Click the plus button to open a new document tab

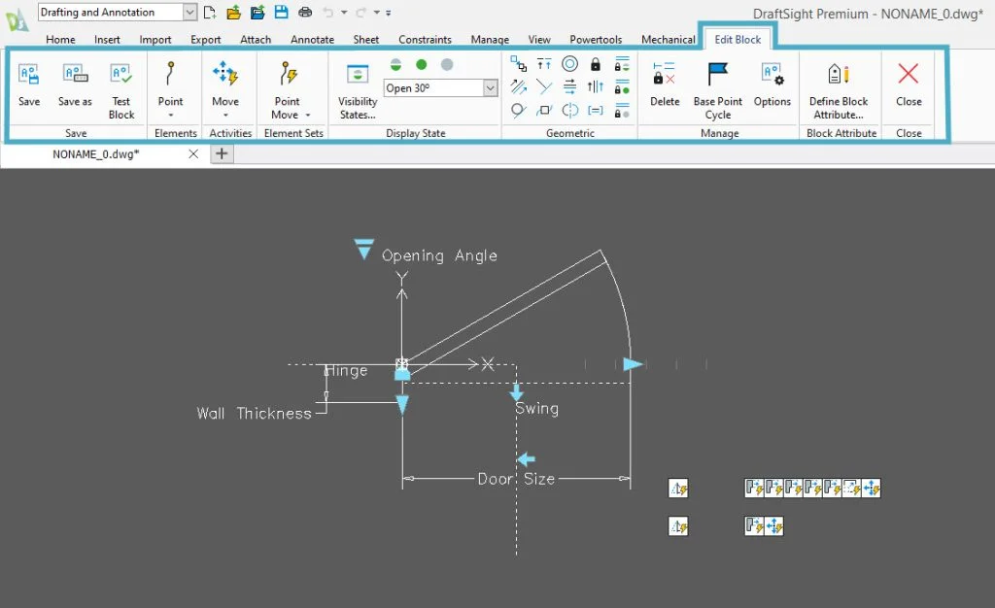222,153
